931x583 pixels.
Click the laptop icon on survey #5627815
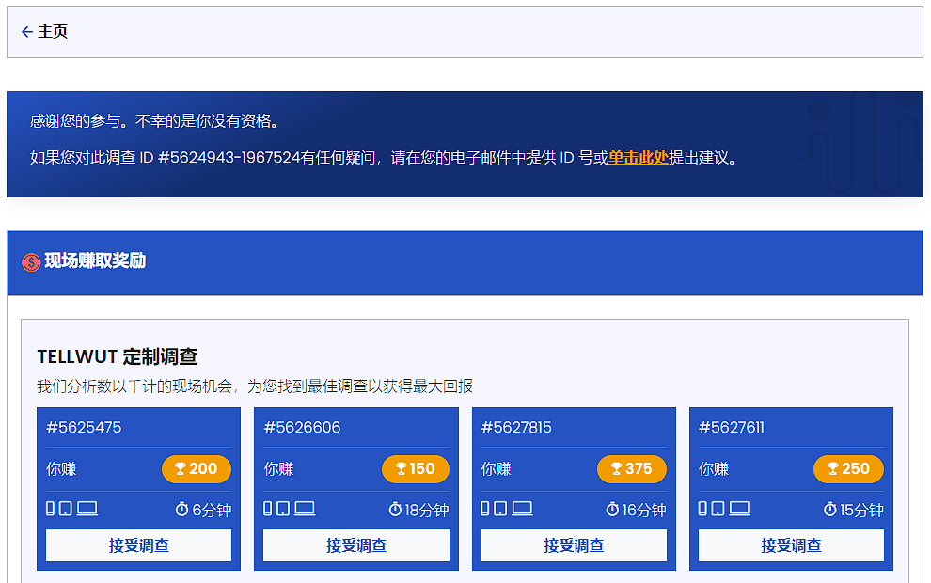[523, 508]
